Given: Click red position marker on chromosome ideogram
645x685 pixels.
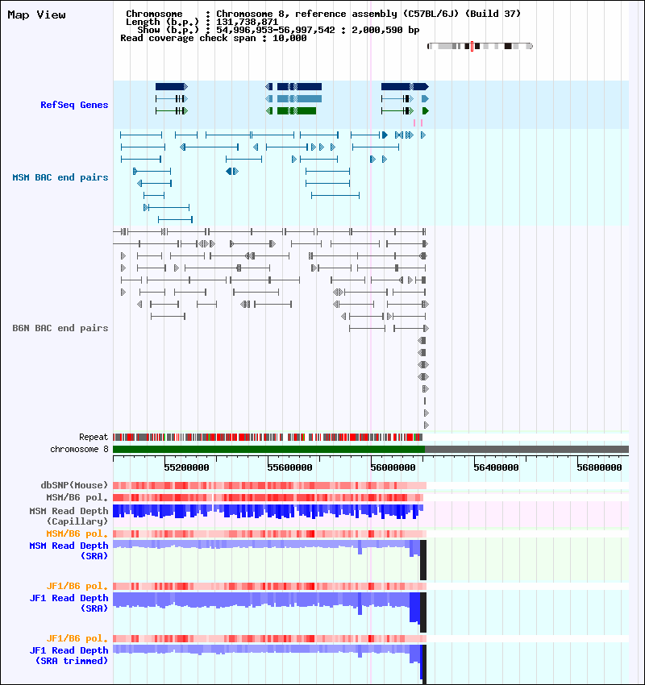Looking at the screenshot, I should click(x=472, y=46).
